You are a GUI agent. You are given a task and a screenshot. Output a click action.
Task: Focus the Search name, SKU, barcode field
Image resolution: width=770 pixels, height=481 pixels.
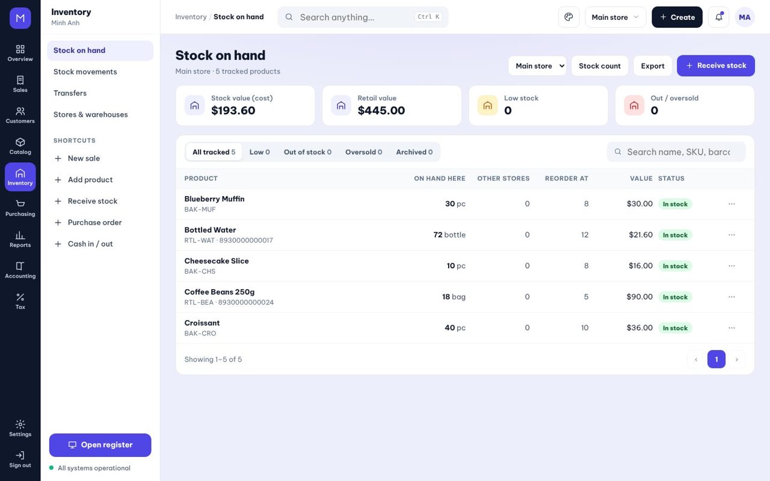point(676,152)
